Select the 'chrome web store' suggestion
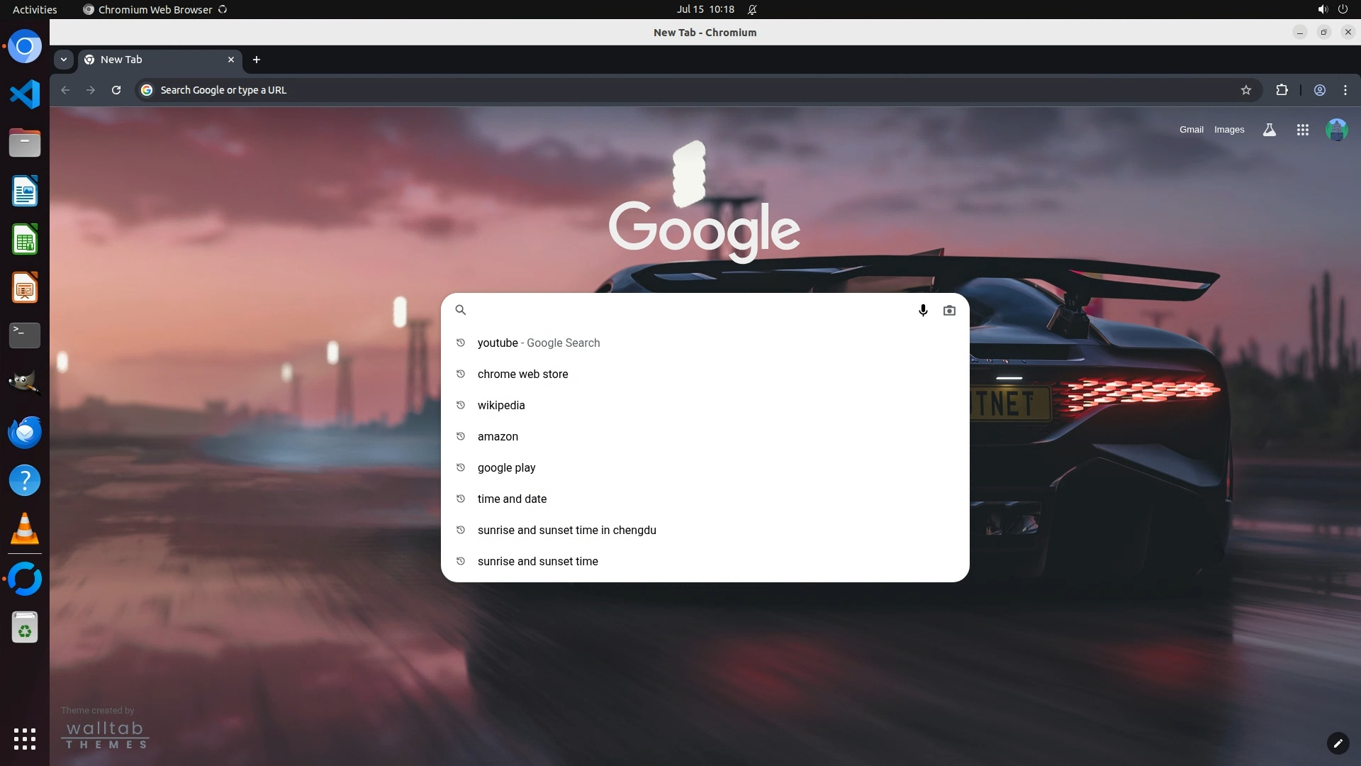1361x766 pixels. pos(522,374)
